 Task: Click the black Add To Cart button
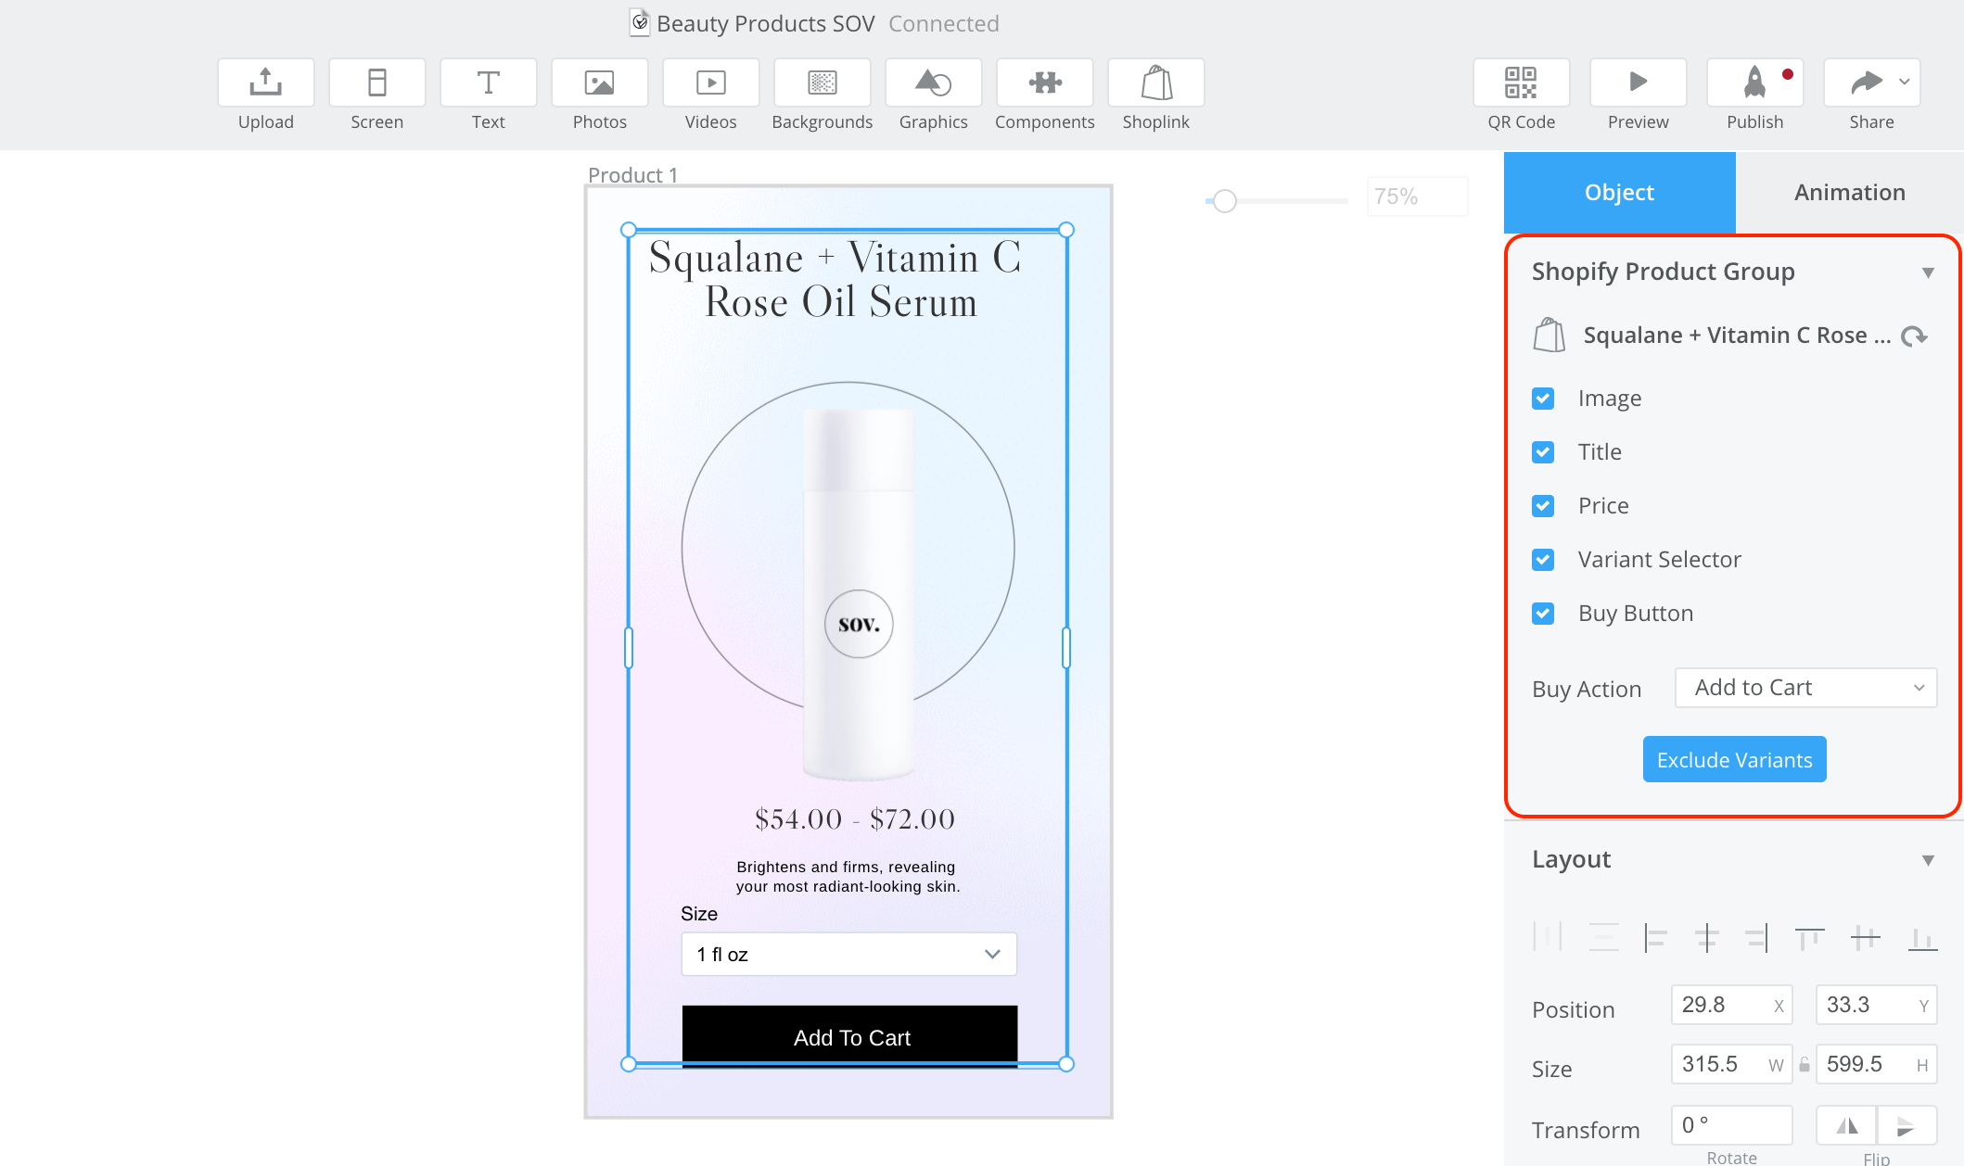coord(849,1036)
